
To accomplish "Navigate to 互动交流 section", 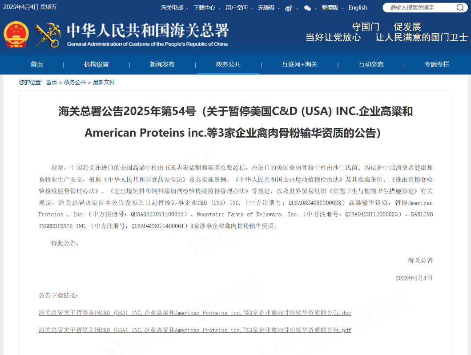I will click(x=371, y=64).
